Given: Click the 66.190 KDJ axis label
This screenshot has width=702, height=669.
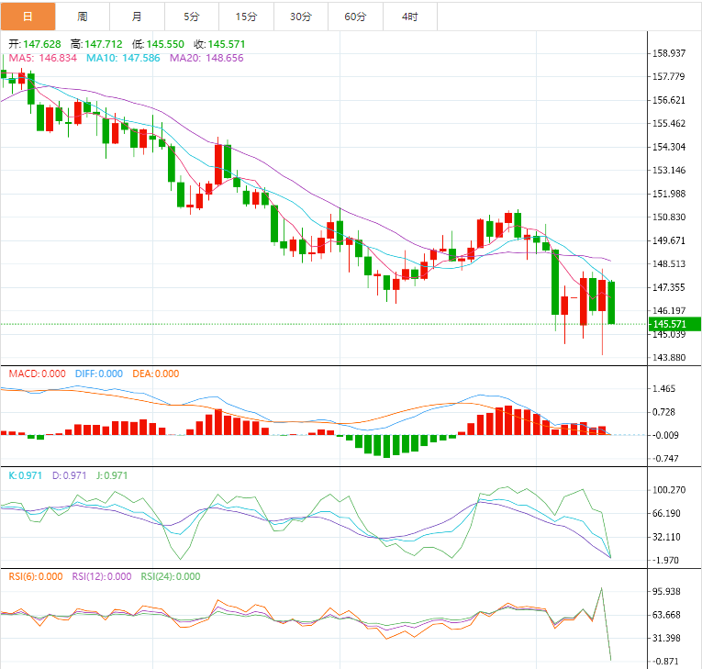Looking at the screenshot, I should [x=666, y=513].
